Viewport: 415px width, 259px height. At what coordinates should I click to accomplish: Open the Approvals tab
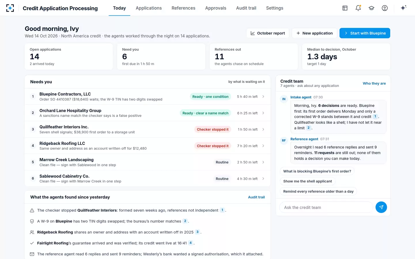pos(216,8)
